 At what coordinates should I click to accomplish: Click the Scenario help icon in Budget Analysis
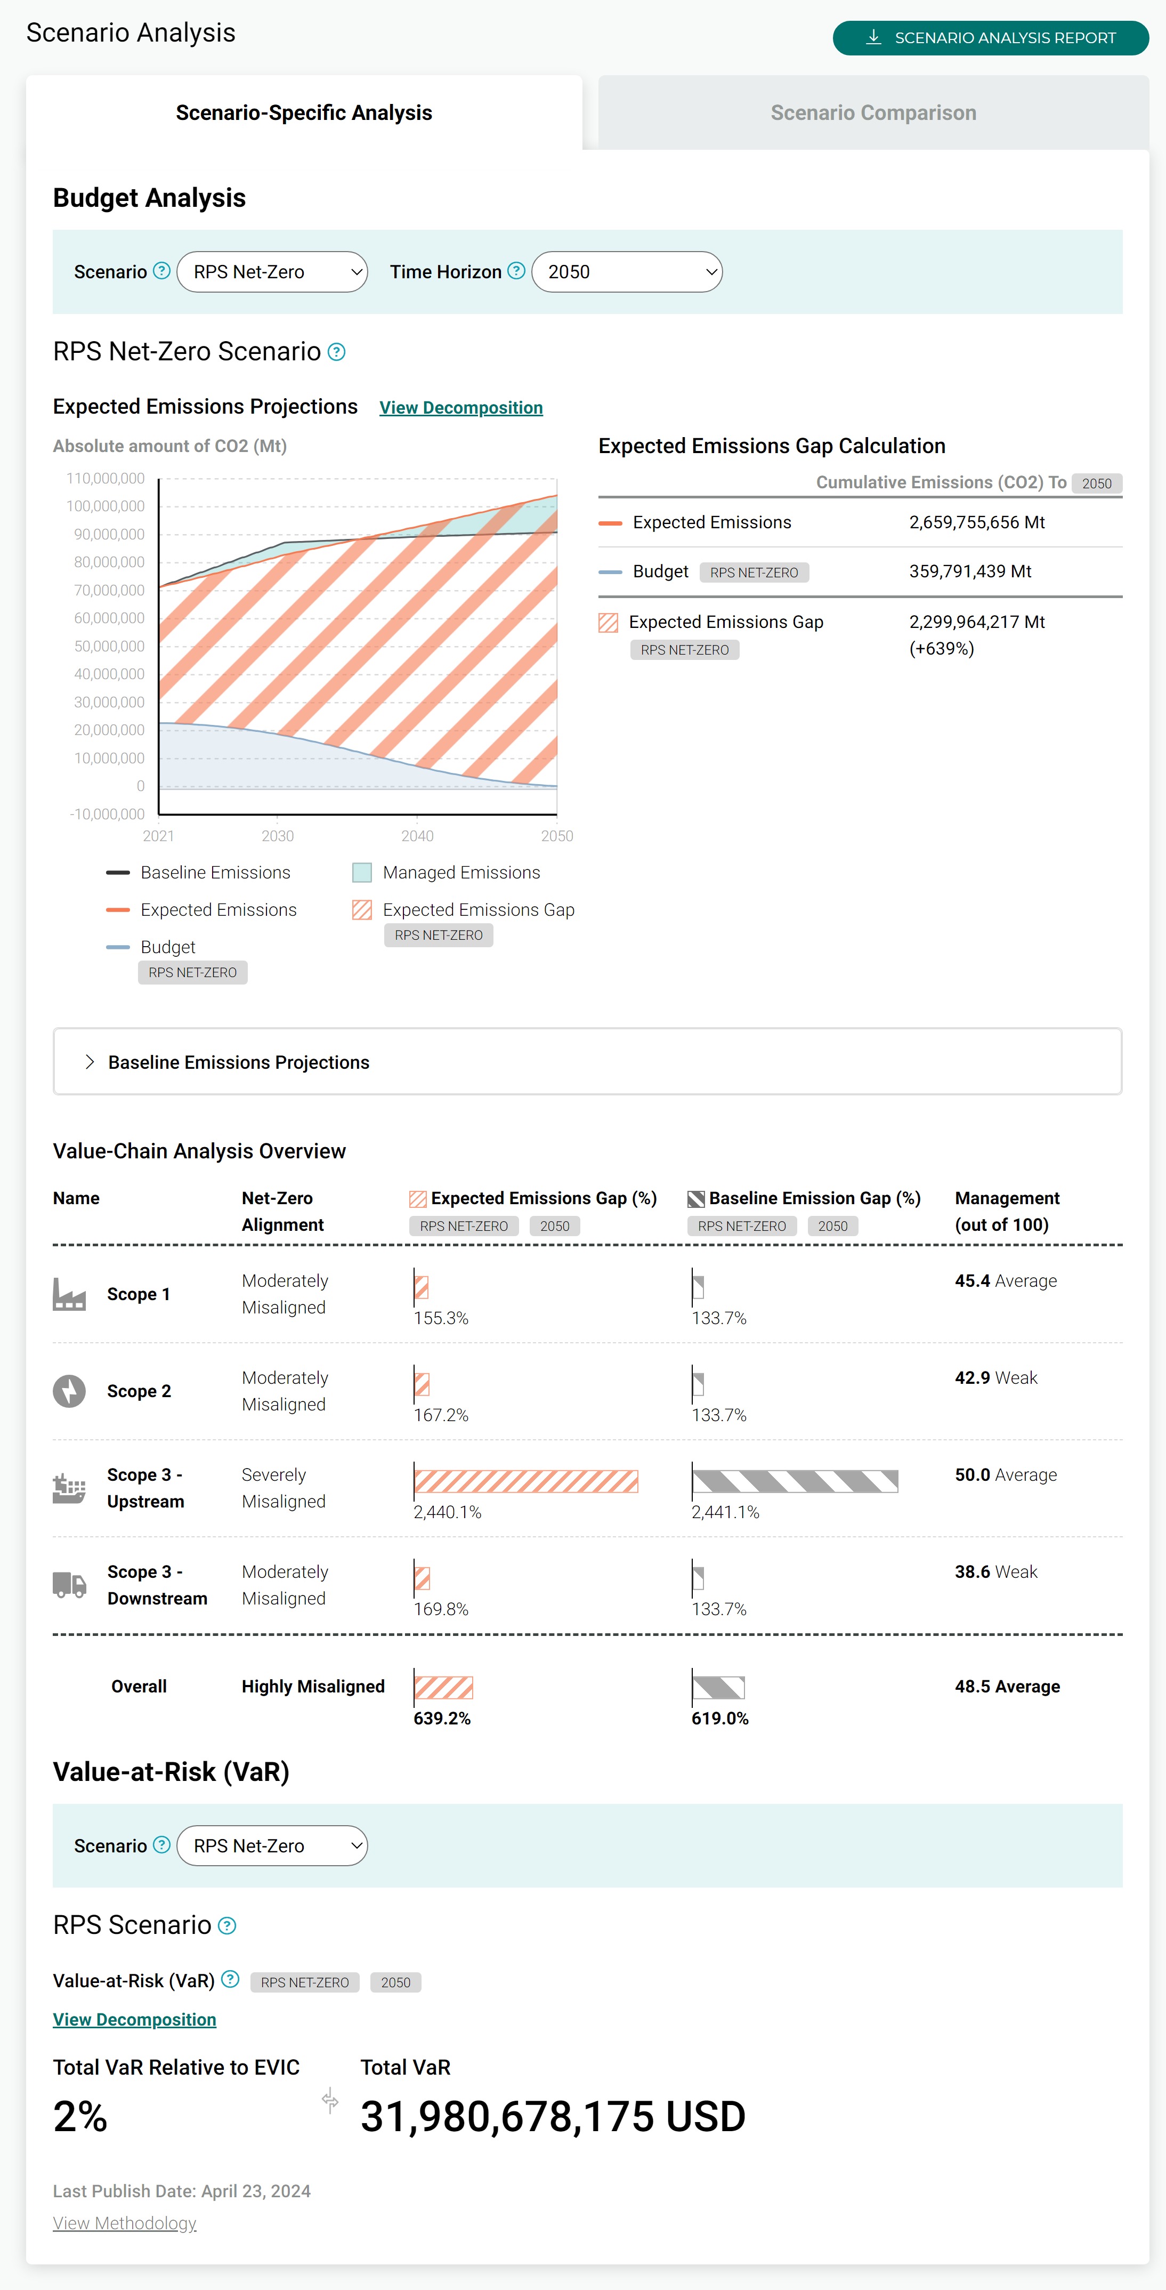161,270
